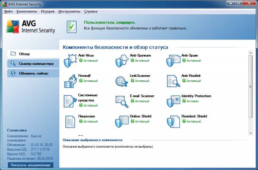Click the Показать уведомление button
Viewport: 258px width, 170px height.
pyautogui.click(x=31, y=165)
